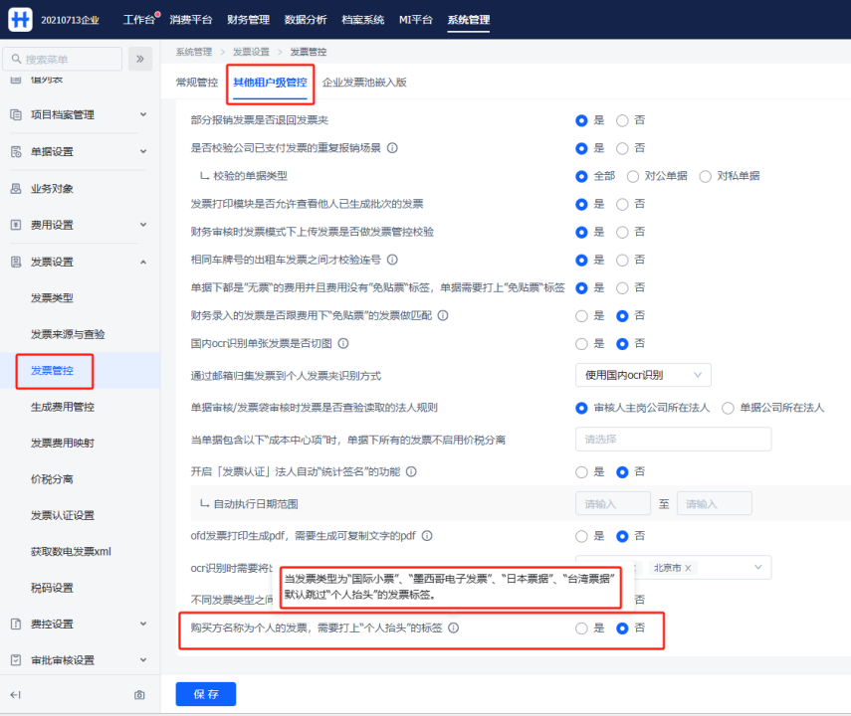Click the camera icon at sidebar bottom
This screenshot has width=851, height=716.
click(139, 694)
